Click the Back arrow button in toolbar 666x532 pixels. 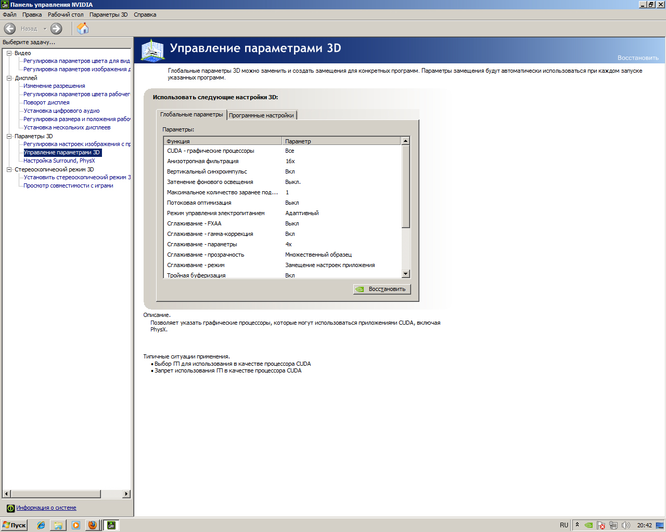point(10,29)
